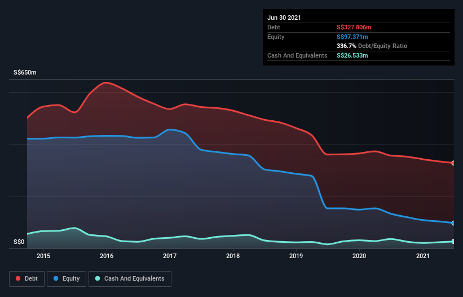Toggle the Debt series legend button
This screenshot has width=463, height=297.
(27, 279)
